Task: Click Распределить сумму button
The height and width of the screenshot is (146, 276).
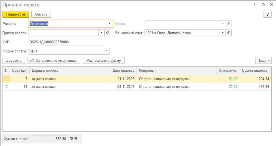Action: click(x=104, y=61)
